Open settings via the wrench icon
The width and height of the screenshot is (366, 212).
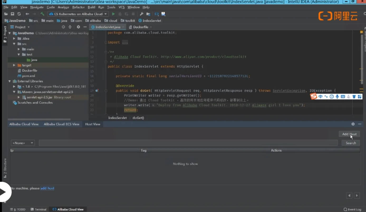142,14
